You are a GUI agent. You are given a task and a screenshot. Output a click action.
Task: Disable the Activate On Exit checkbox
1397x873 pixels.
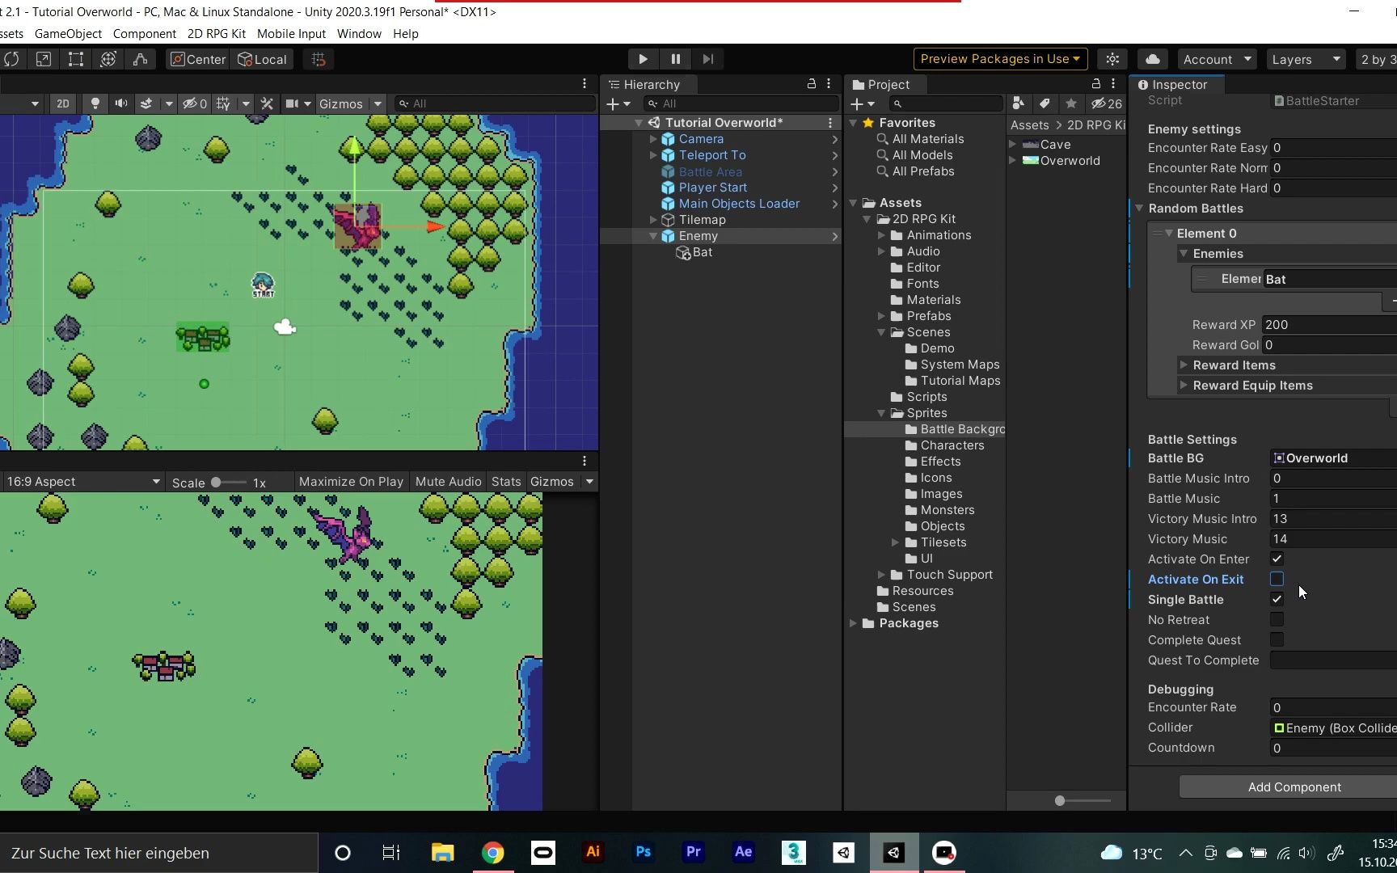[x=1277, y=579]
